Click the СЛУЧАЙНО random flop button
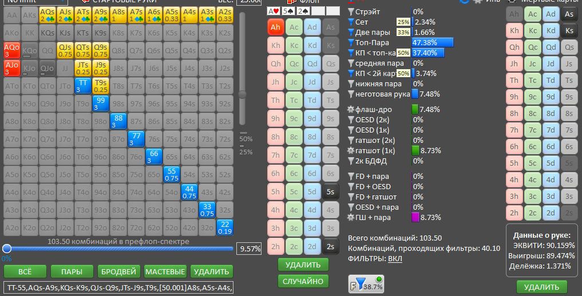Image resolution: width=582 pixels, height=296 pixels. tap(303, 281)
